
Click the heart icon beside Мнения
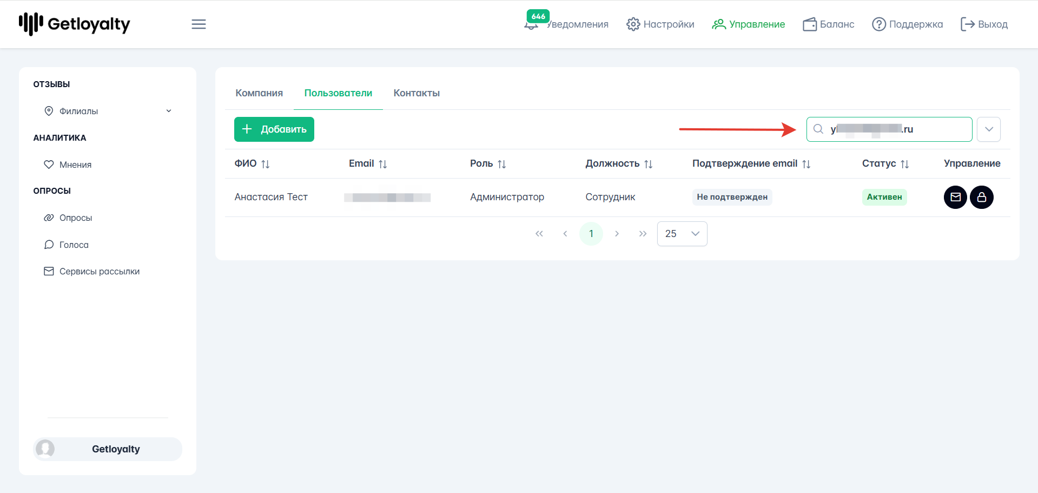tap(49, 165)
